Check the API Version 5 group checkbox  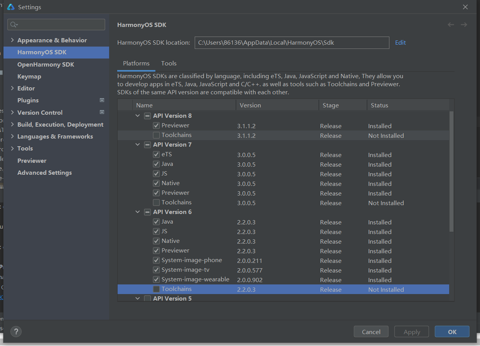tap(147, 298)
